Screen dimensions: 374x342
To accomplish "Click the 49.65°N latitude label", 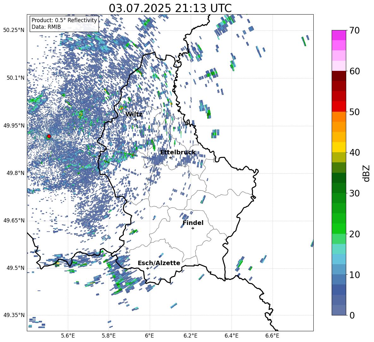I will (14, 221).
